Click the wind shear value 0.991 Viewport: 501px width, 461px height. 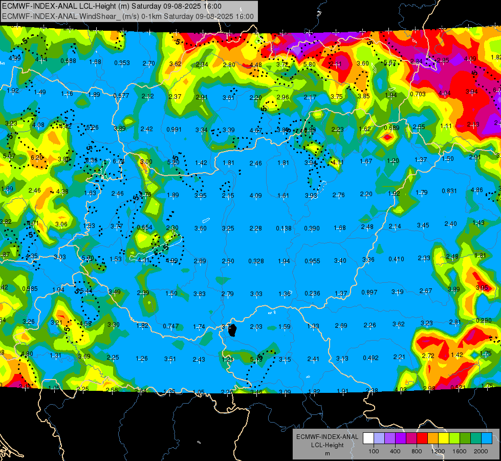174,130
